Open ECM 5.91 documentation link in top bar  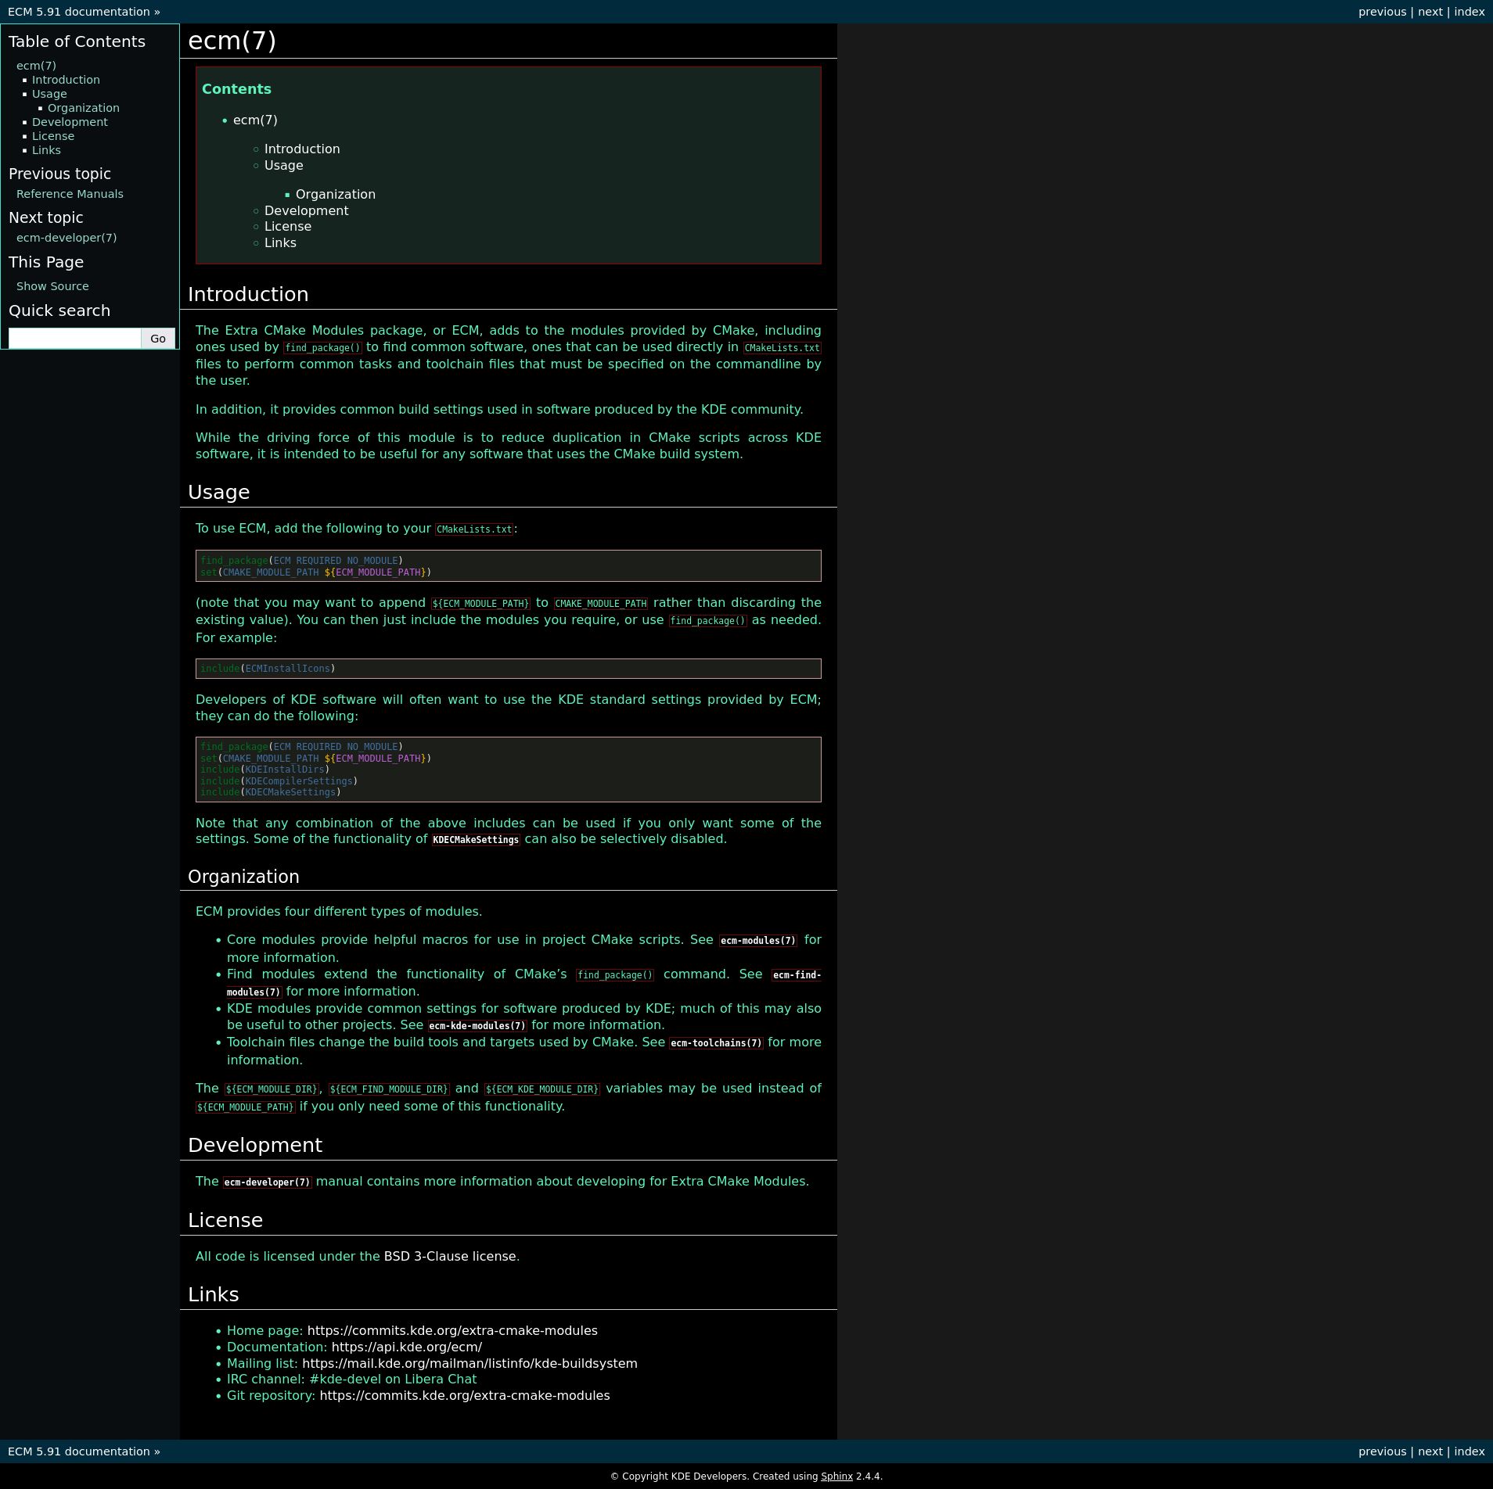79,12
